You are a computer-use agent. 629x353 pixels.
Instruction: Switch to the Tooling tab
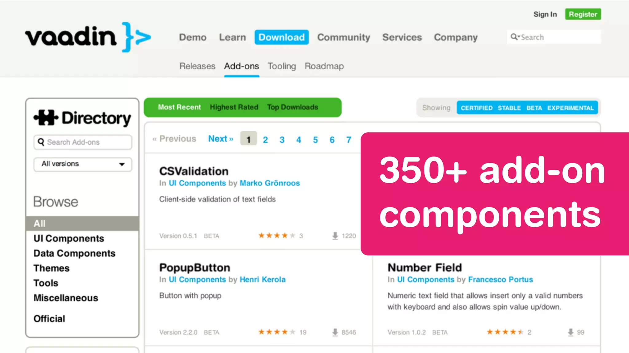point(282,66)
